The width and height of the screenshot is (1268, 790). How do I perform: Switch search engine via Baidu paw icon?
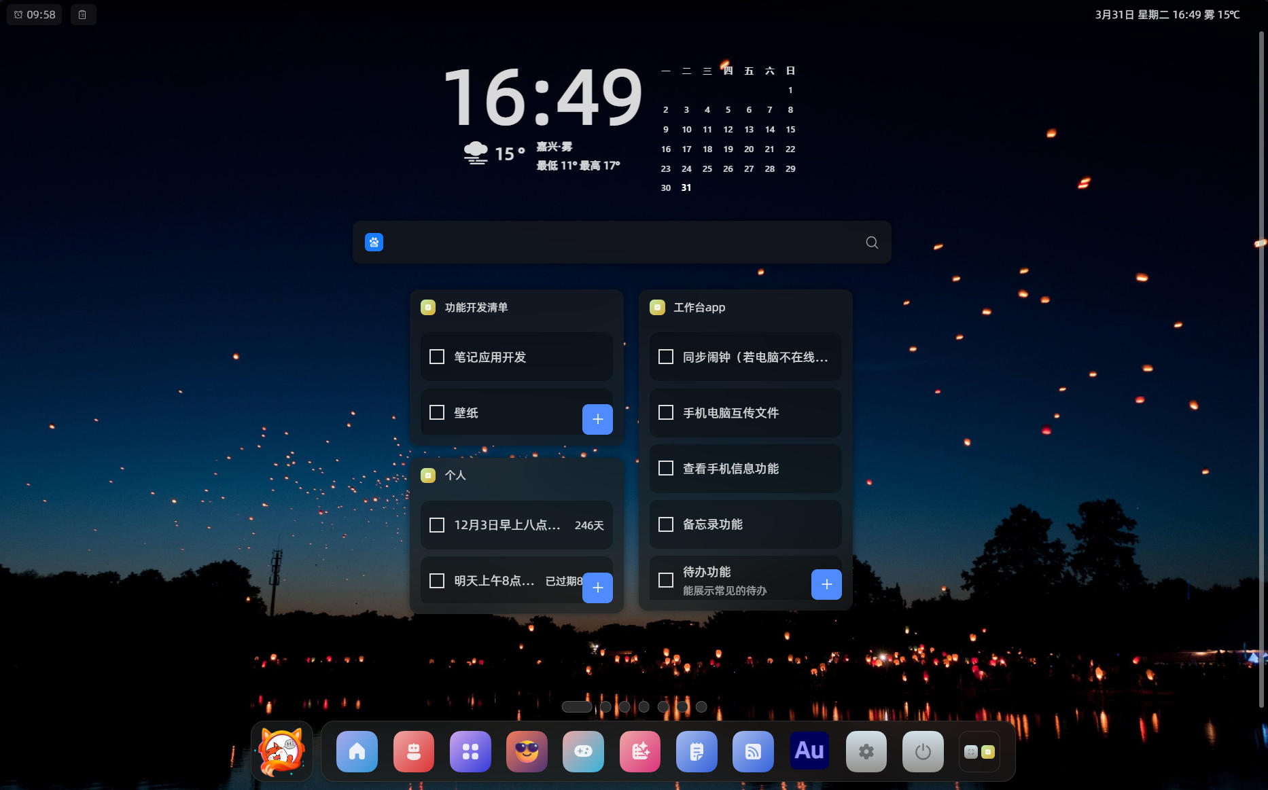374,243
